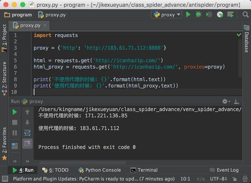Toggle scroll to end in the Run console
Viewport: 251px width, 183px height.
(x=27, y=143)
